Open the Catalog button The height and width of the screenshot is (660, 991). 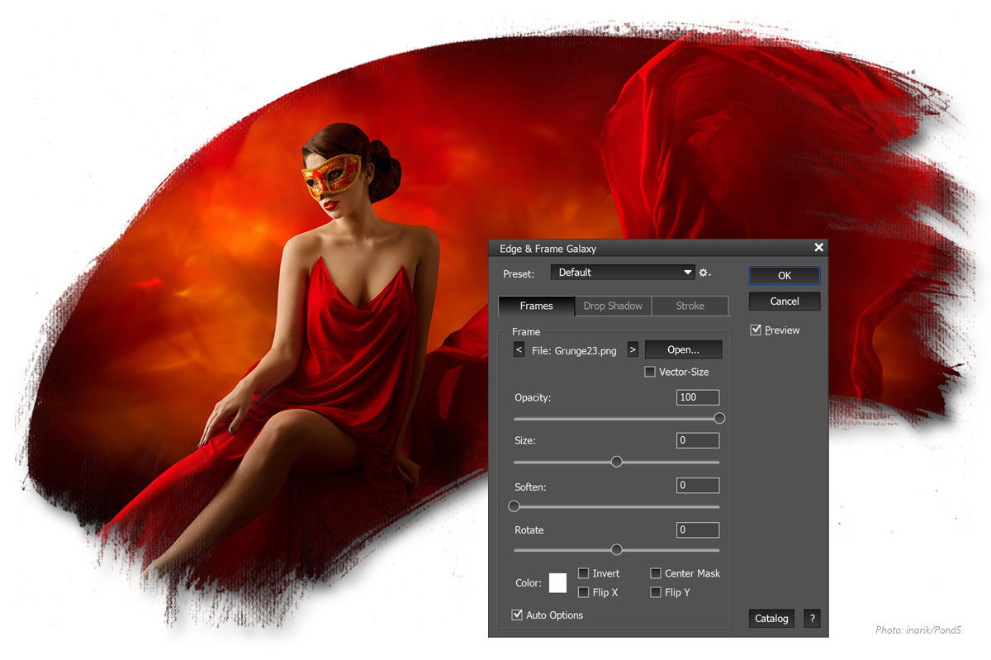coord(771,619)
